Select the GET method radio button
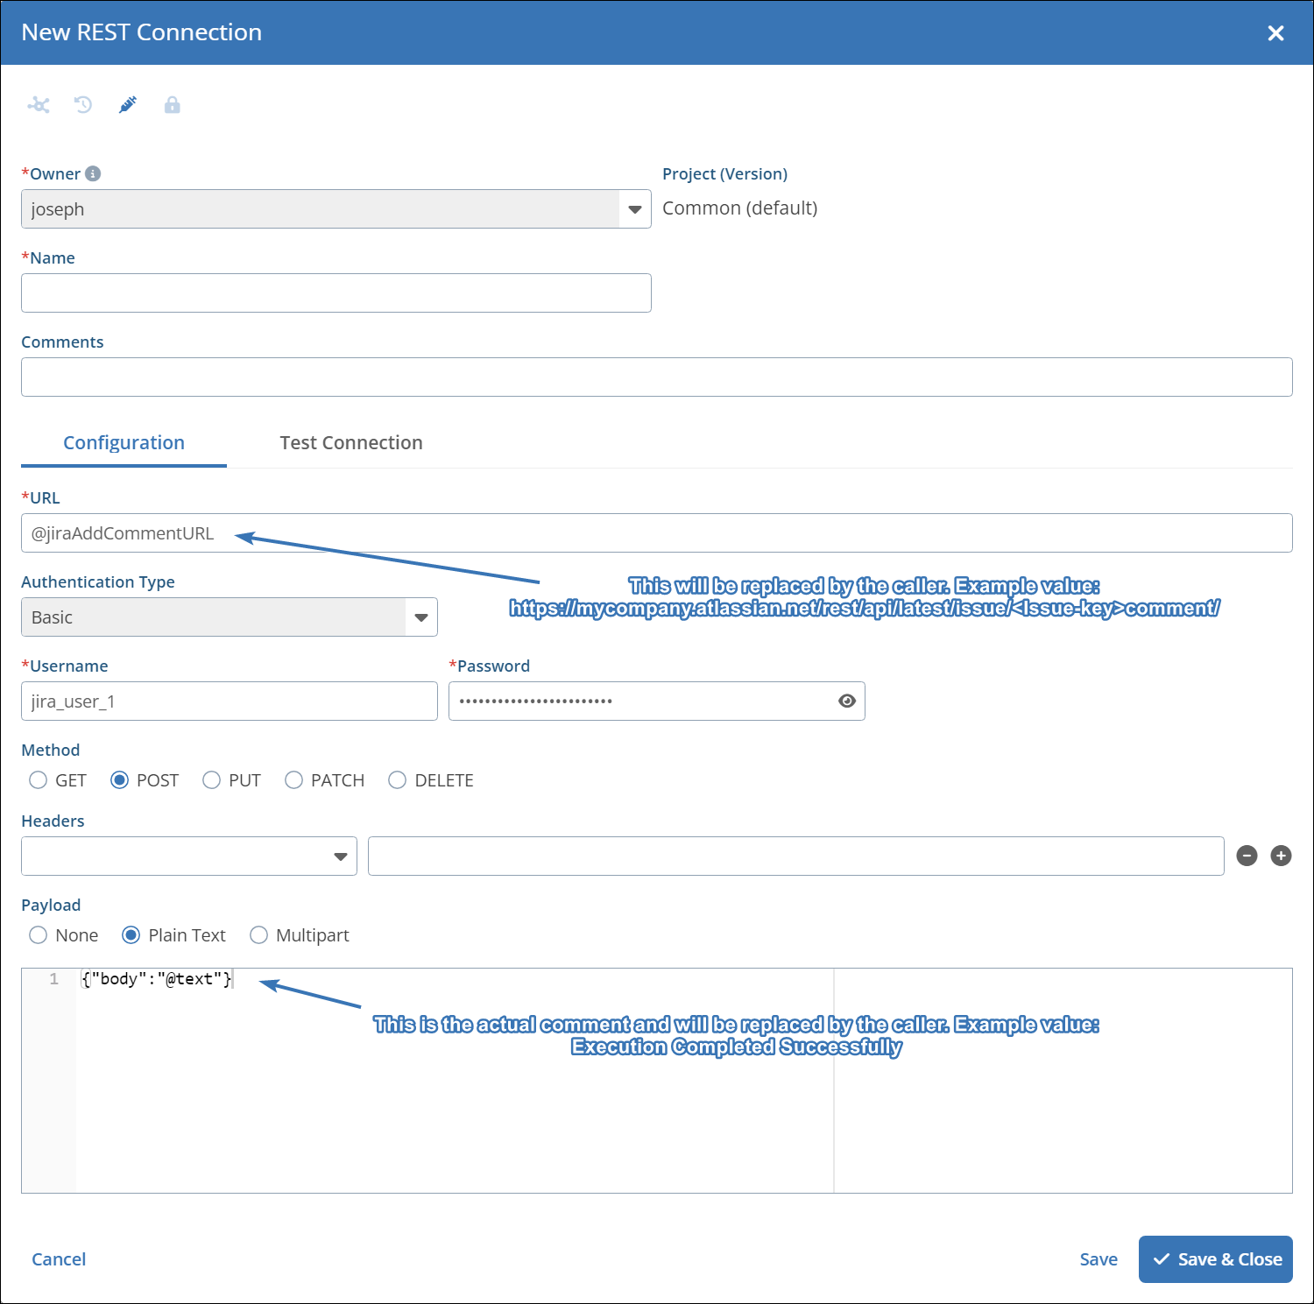Image resolution: width=1314 pixels, height=1304 pixels. pos(39,780)
